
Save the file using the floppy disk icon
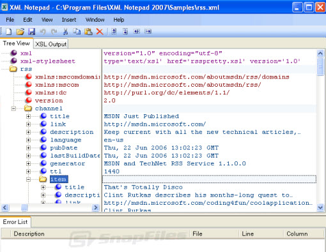(x=32, y=31)
